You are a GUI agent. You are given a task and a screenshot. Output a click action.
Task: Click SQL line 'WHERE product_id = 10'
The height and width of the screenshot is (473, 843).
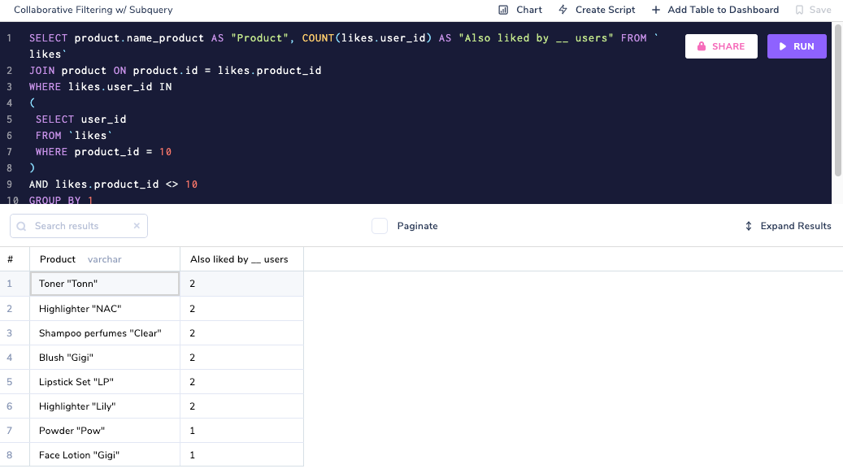(103, 152)
